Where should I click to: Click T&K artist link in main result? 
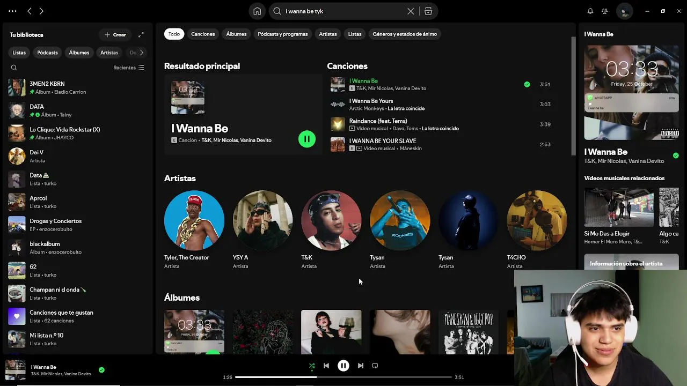point(206,140)
